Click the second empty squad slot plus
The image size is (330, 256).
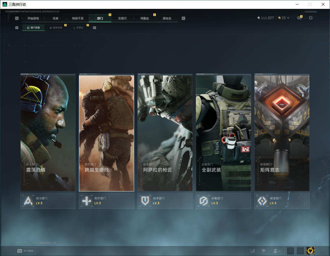click(300, 251)
